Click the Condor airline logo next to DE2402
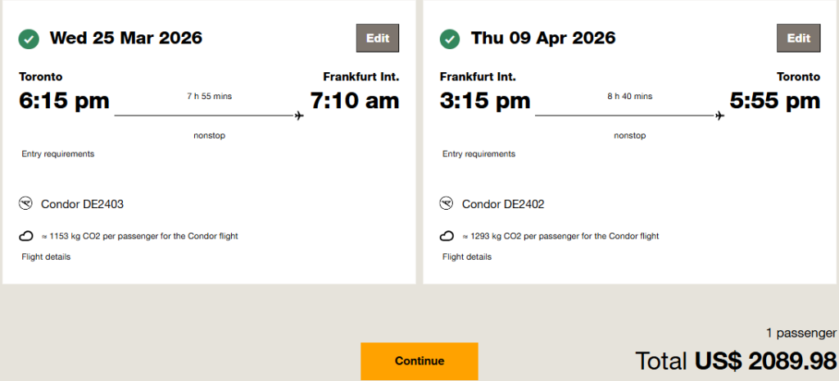The width and height of the screenshot is (839, 381). coord(447,204)
